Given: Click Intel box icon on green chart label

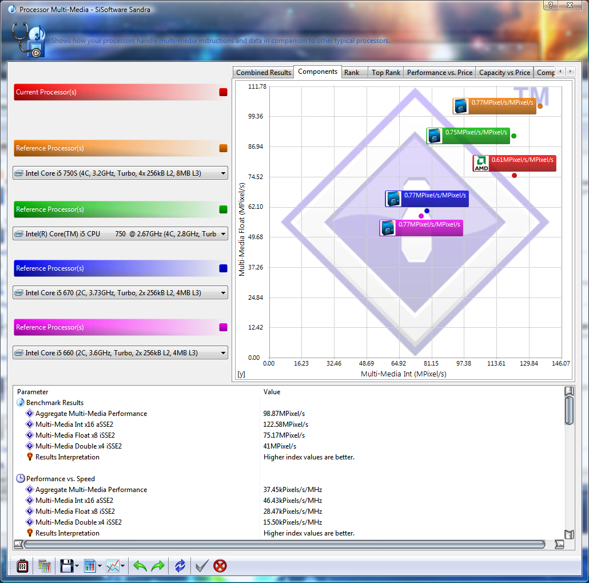Looking at the screenshot, I should click(435, 136).
